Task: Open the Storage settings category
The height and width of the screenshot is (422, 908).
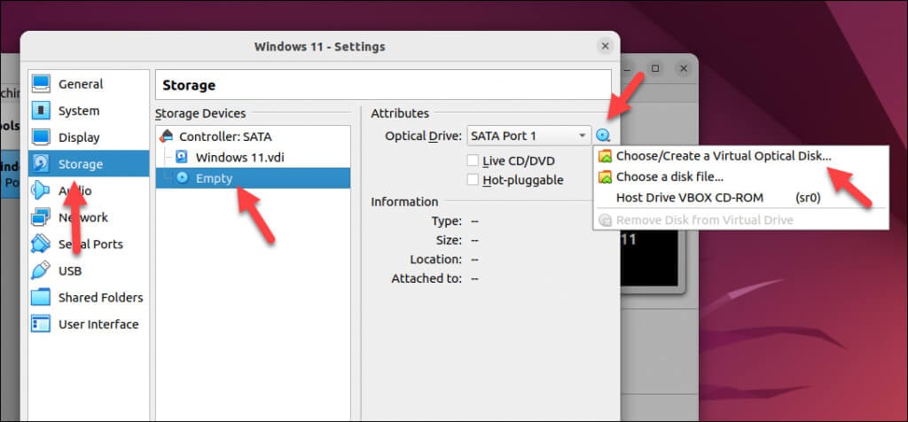Action: click(80, 164)
